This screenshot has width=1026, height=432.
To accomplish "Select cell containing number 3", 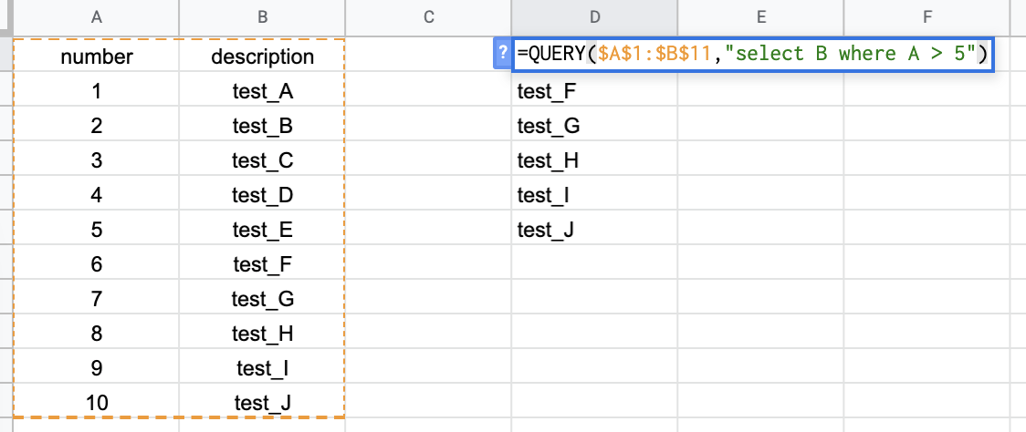I will 96,160.
